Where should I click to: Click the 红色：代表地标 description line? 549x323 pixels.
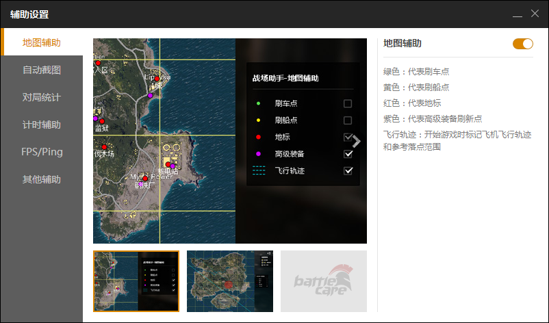click(x=412, y=103)
